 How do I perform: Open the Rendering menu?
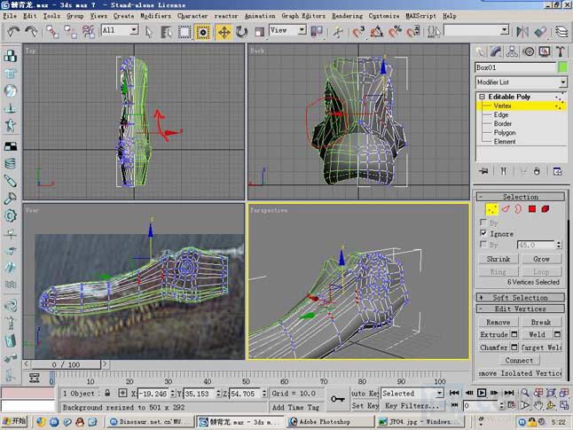point(347,16)
